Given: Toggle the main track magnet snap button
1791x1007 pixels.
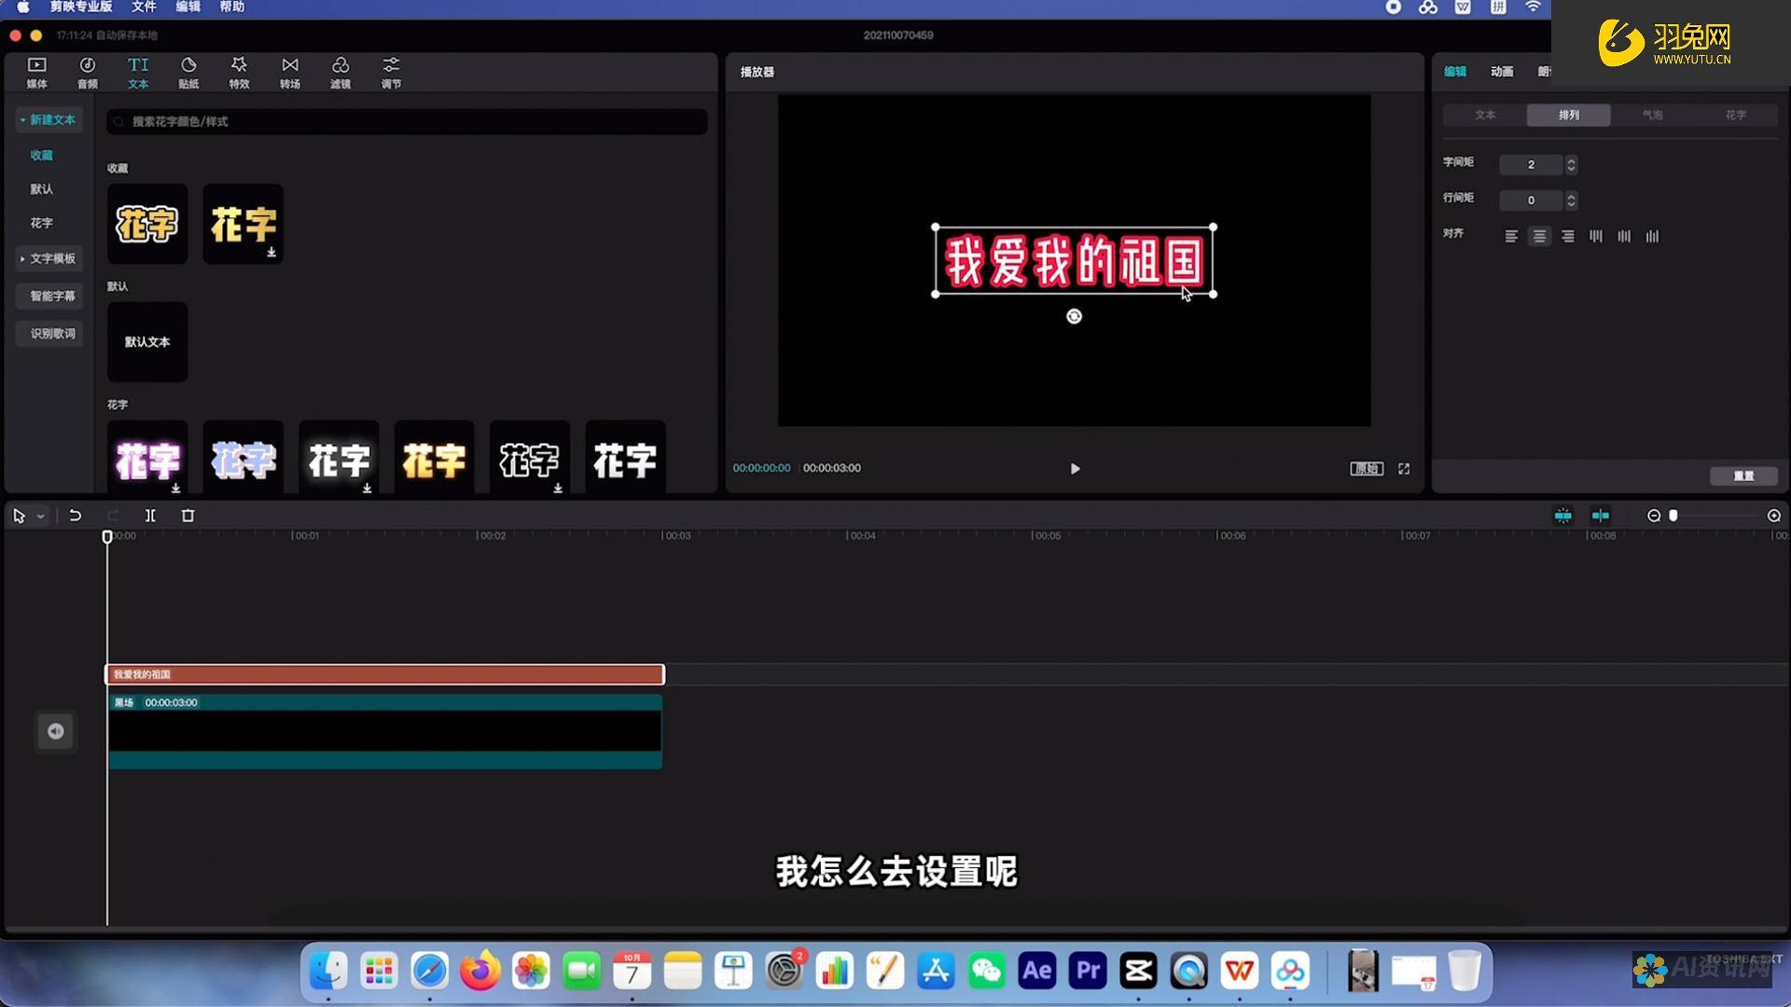Looking at the screenshot, I should click(x=1562, y=516).
